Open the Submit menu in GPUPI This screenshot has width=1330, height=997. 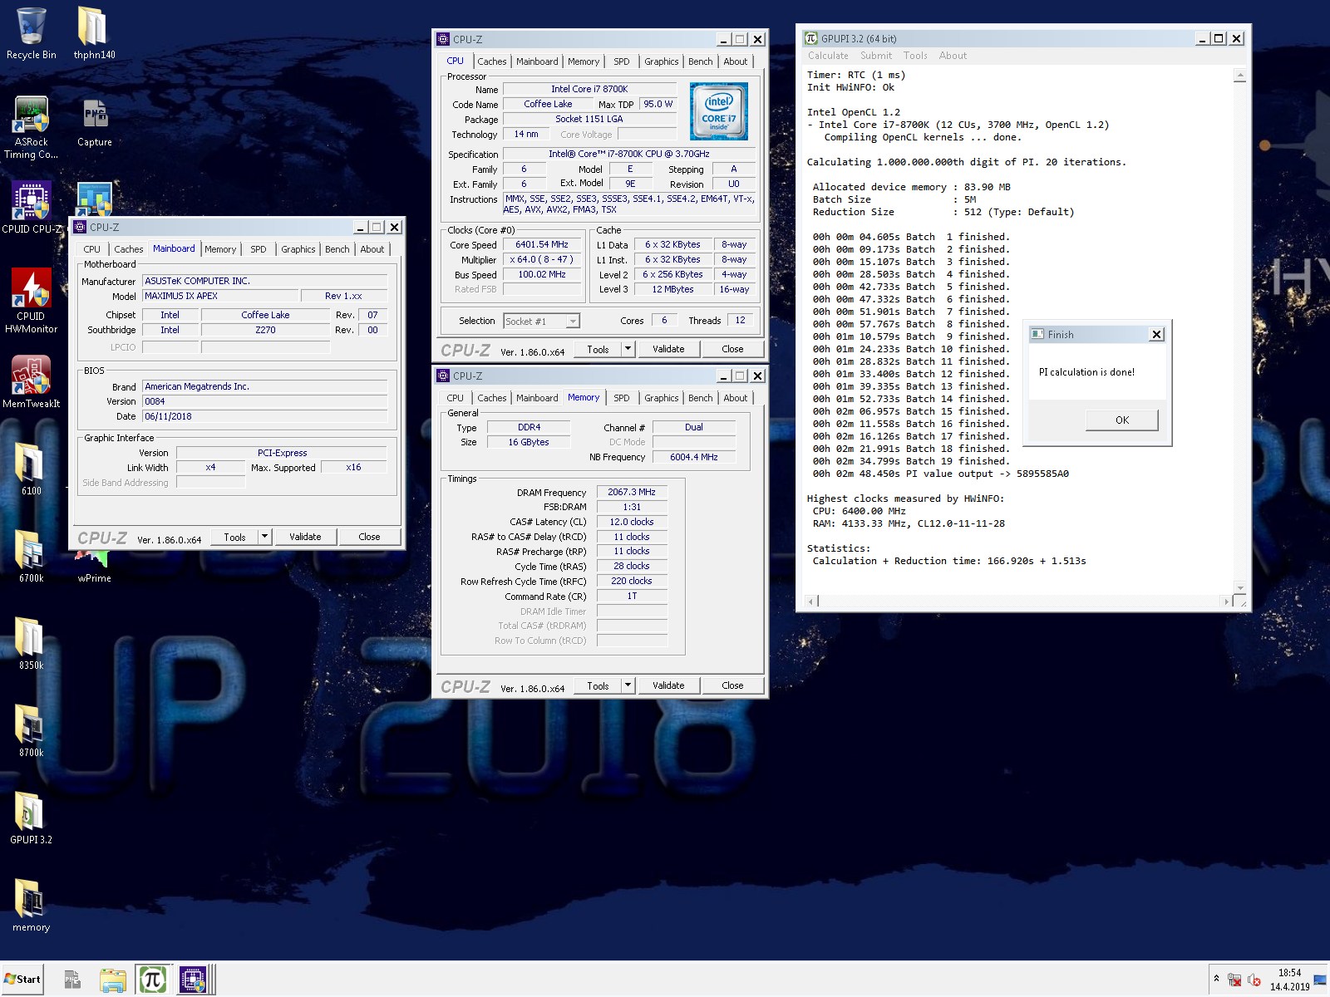pos(876,56)
